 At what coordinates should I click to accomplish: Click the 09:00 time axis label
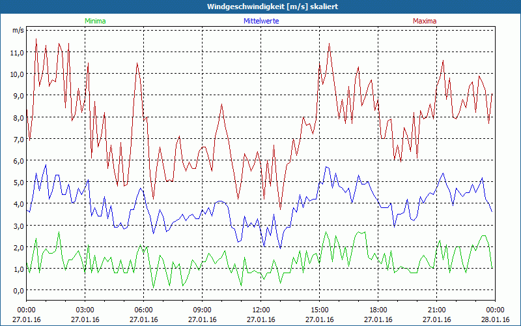pos(203,310)
